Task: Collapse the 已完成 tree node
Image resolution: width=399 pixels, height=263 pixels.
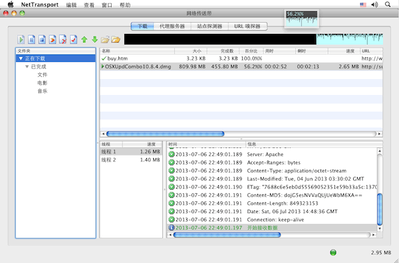Action: tap(27, 66)
